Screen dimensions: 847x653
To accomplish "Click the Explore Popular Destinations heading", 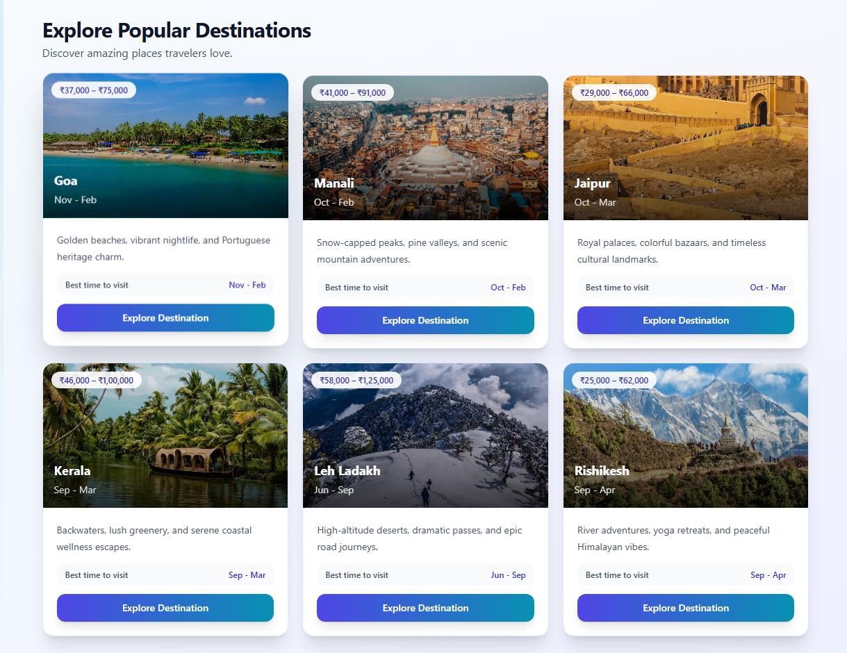I will (x=176, y=31).
